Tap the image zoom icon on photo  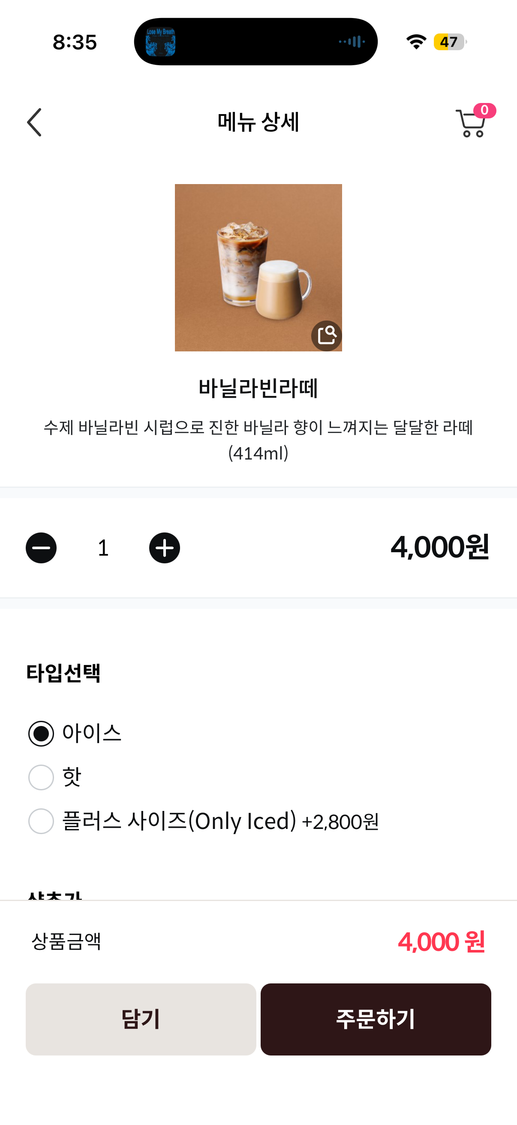click(326, 336)
